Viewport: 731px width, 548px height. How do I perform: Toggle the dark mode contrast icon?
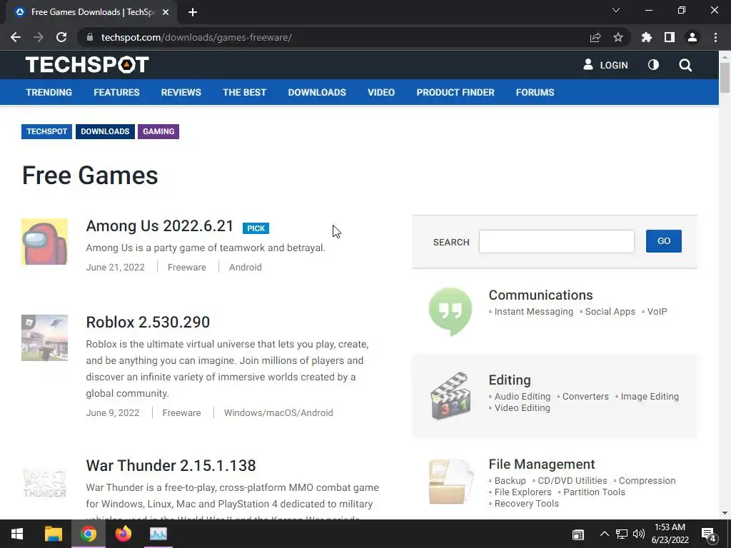pos(654,65)
